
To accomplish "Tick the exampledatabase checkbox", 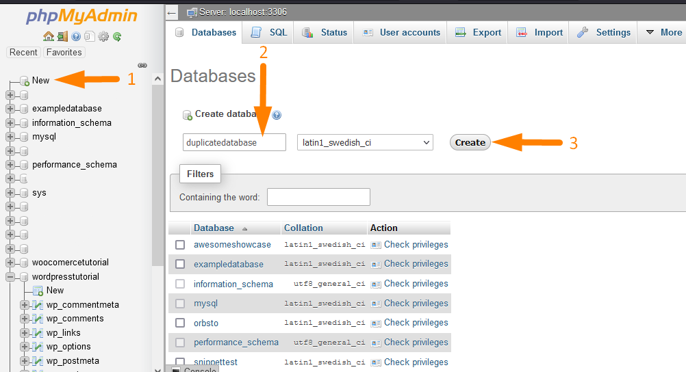I will coord(180,264).
